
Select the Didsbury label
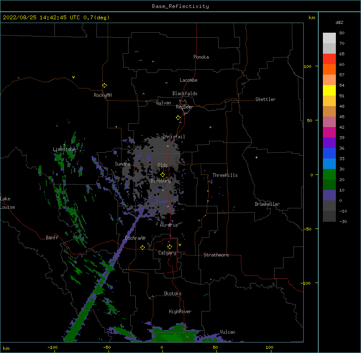point(161,181)
